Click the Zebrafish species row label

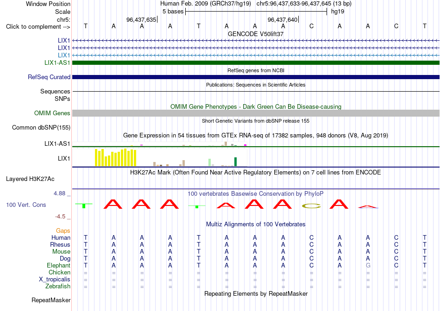pos(58,286)
